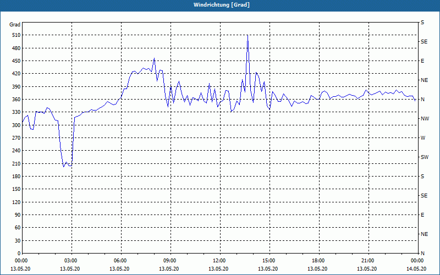Click the N compass label beside the 0 baseline
Image resolution: width=440 pixels, height=275 pixels.
[423, 254]
